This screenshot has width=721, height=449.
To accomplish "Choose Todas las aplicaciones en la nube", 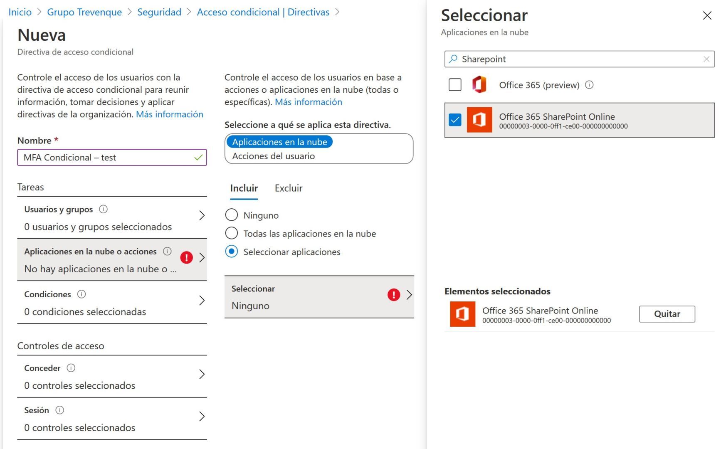I will pyautogui.click(x=231, y=233).
